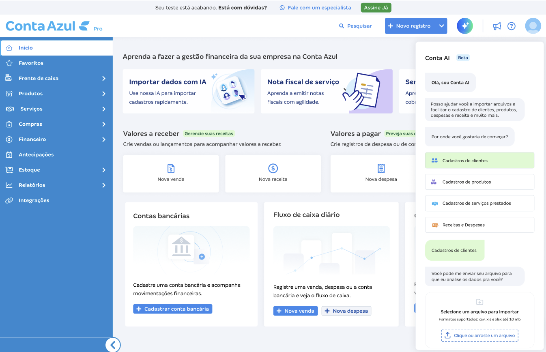Select Início in the sidebar menu
Viewport: 546px width, 352px height.
[x=57, y=48]
